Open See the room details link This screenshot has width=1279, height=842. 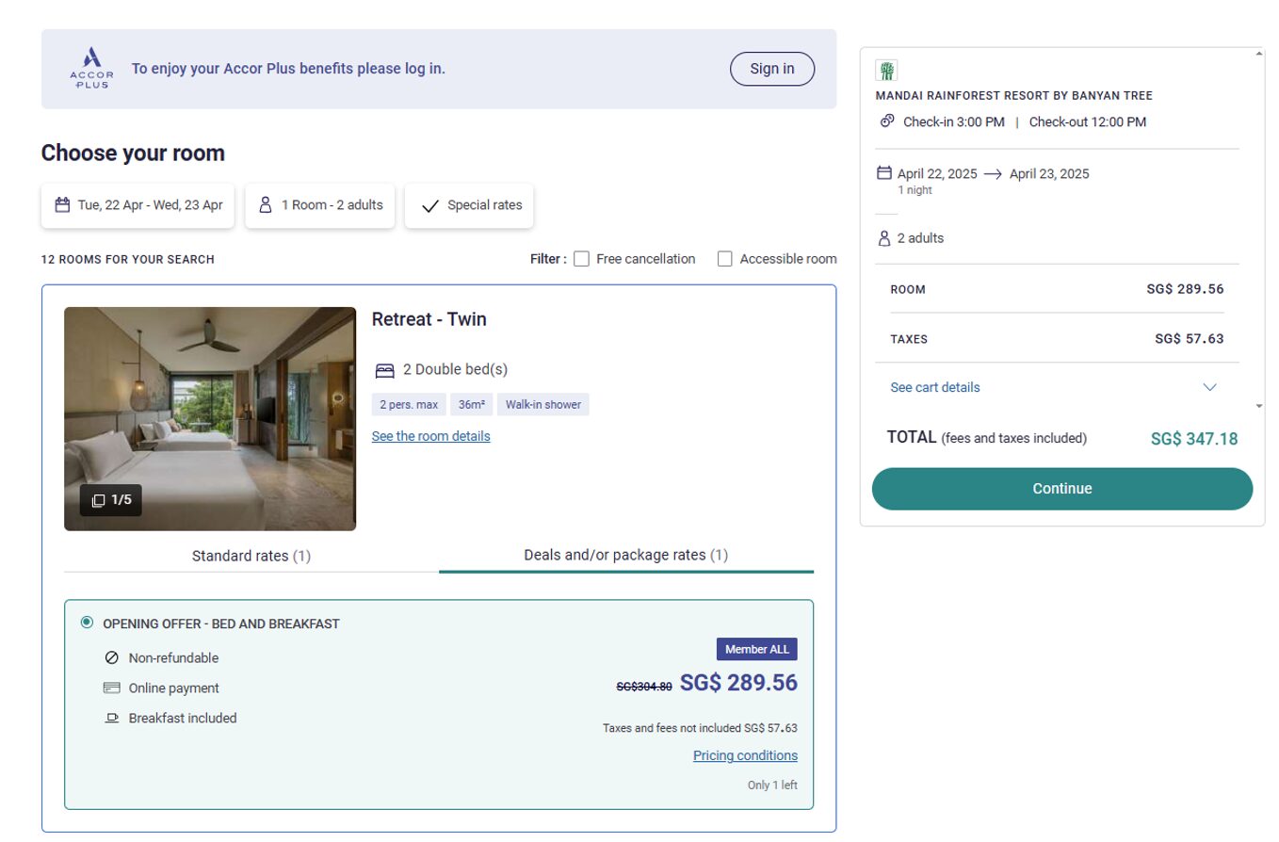tap(430, 436)
